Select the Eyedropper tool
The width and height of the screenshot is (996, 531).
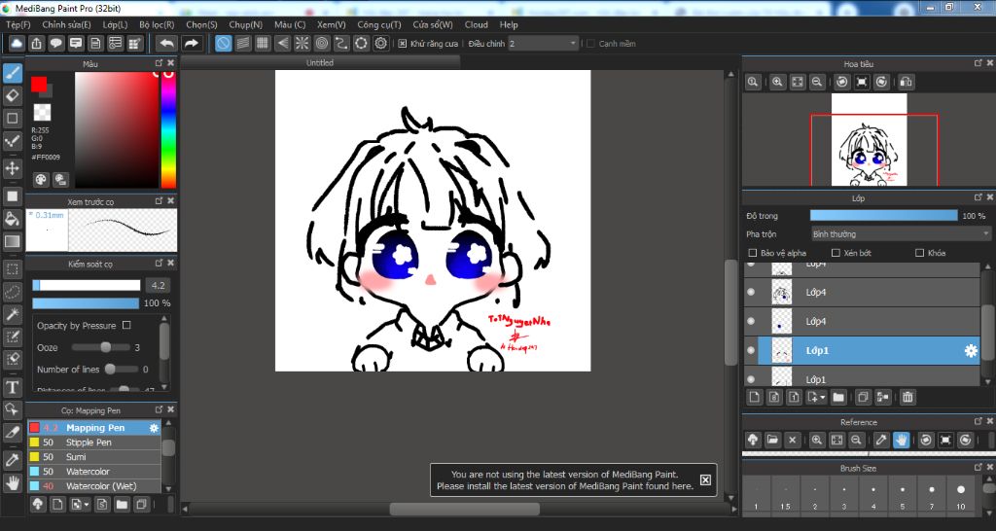click(12, 461)
